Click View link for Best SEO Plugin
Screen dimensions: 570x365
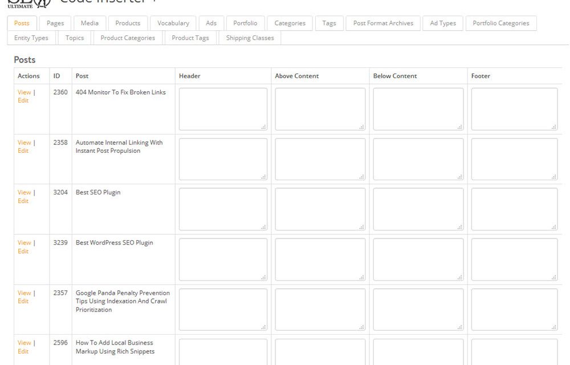click(x=24, y=193)
